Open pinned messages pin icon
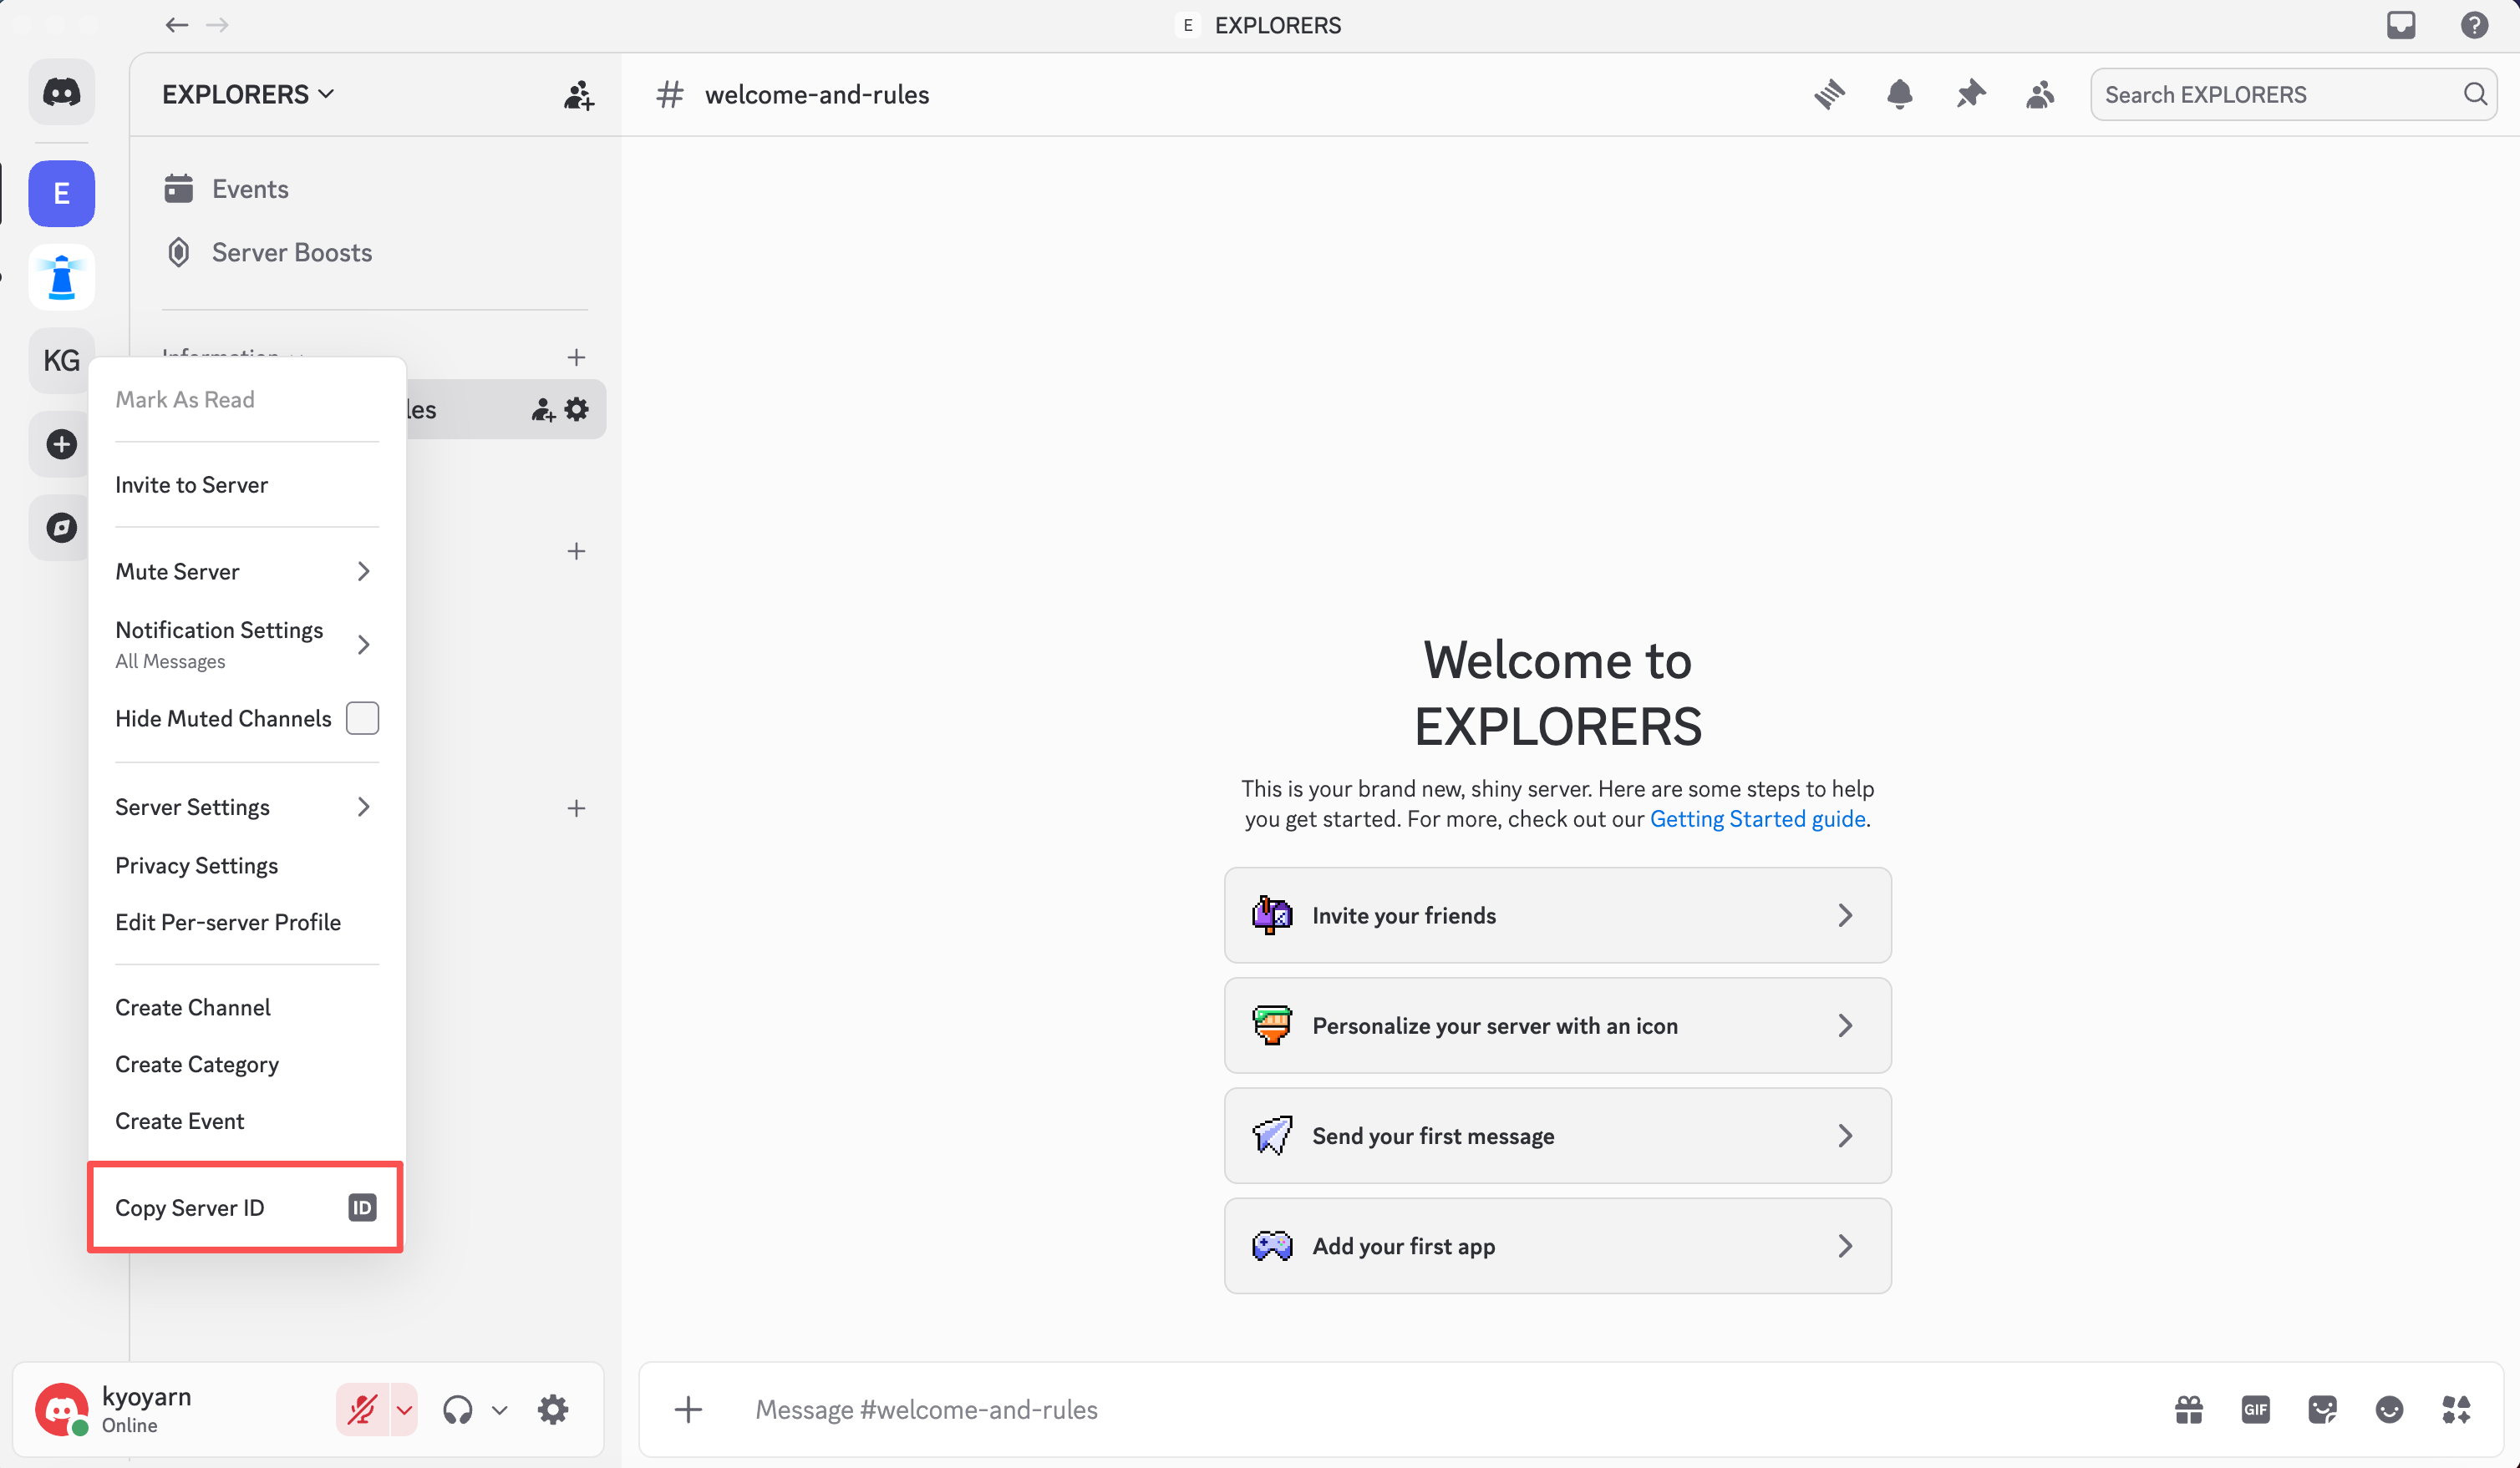 pos(1970,95)
